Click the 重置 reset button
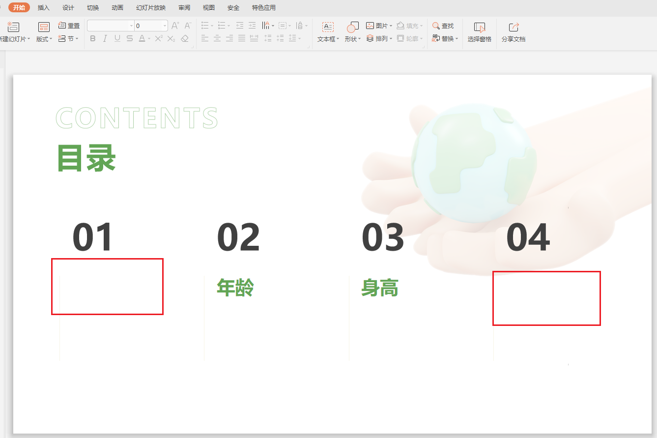The width and height of the screenshot is (657, 438). coord(69,26)
